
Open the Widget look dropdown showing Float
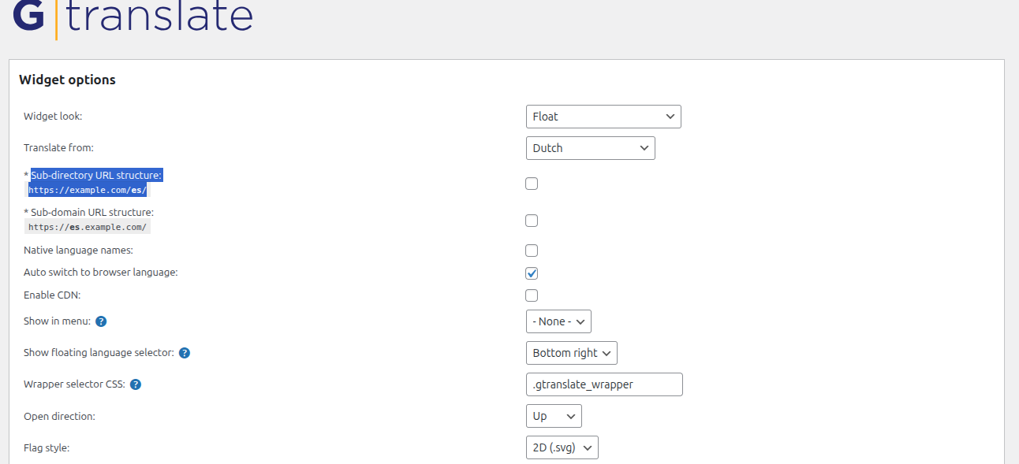(x=603, y=116)
